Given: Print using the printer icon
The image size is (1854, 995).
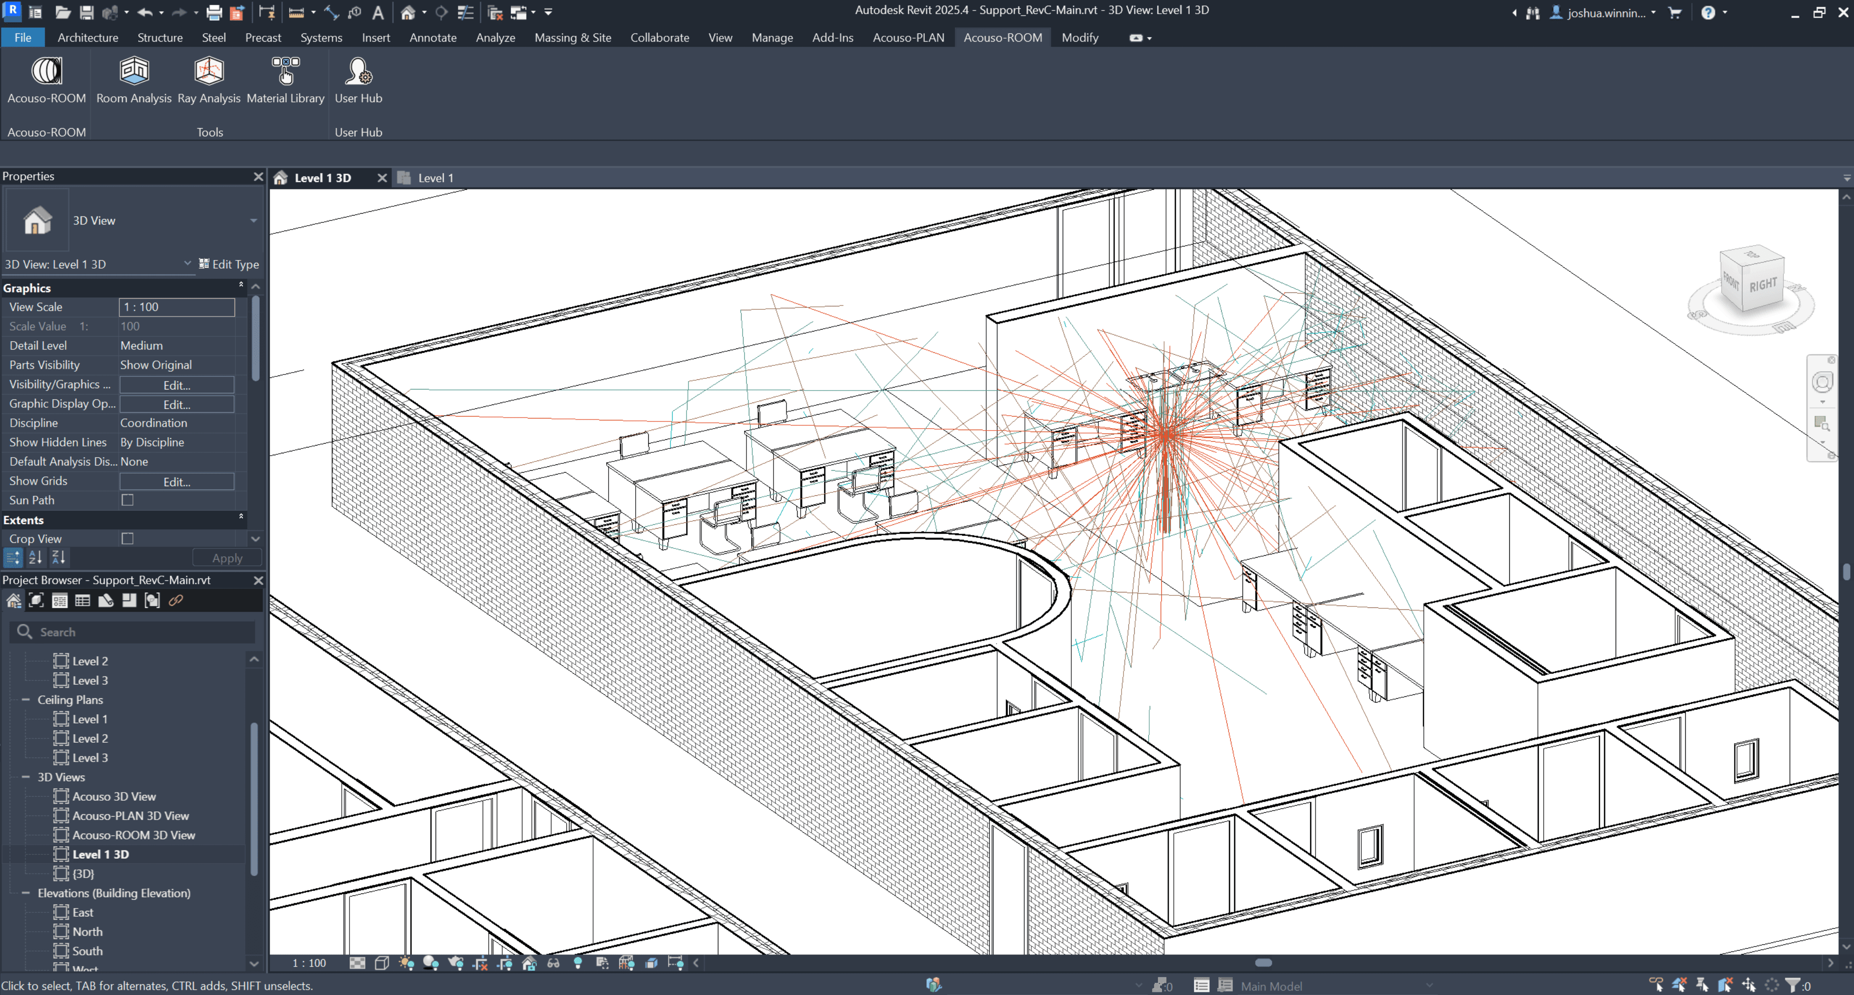Looking at the screenshot, I should click(x=215, y=12).
